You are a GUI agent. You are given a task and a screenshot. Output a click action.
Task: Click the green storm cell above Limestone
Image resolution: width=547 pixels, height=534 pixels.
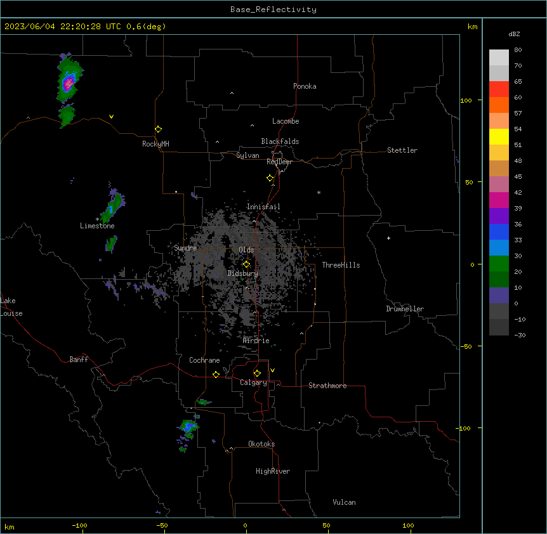click(113, 206)
